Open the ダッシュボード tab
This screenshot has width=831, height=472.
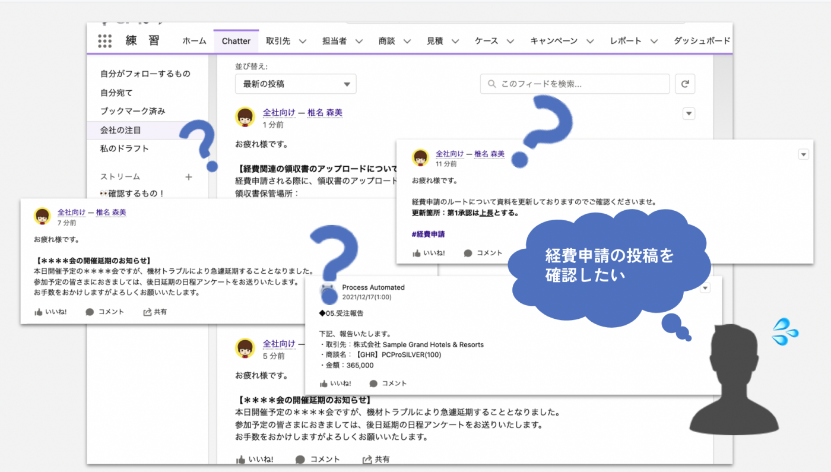click(x=702, y=41)
